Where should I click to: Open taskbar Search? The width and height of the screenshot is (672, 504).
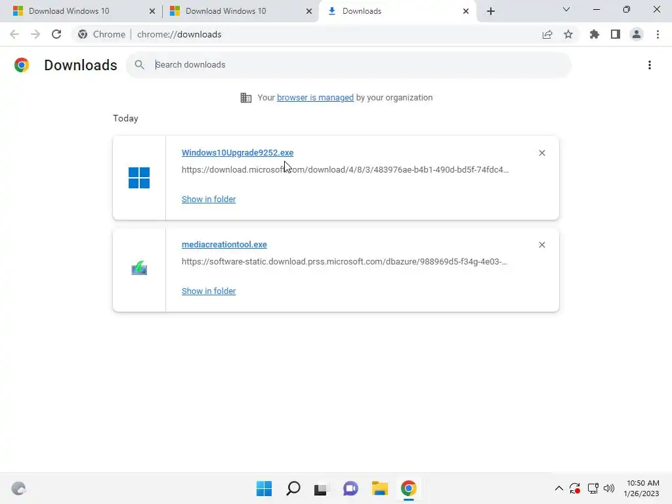coord(293,488)
